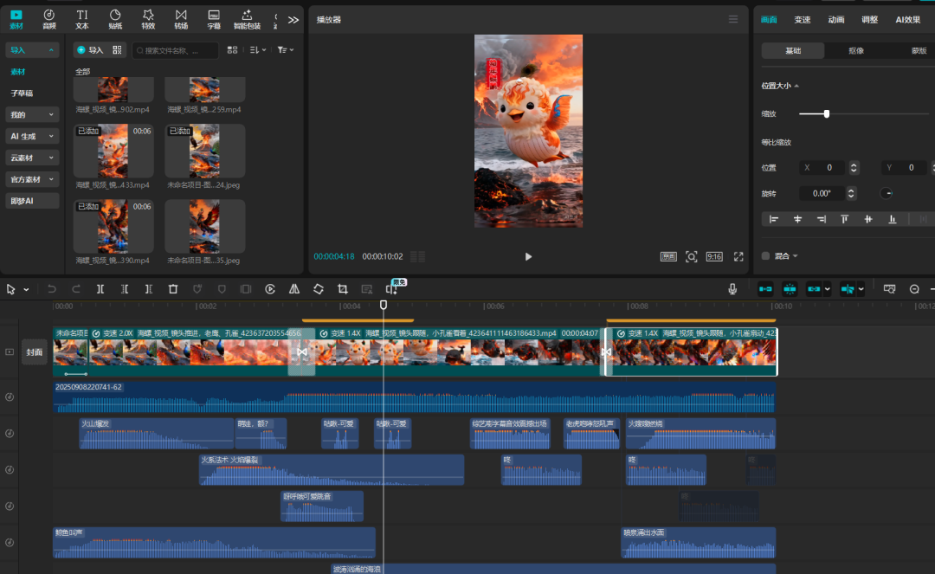Viewport: 935px width, 574px height.
Task: Switch to the 抠像 cutout sub-tab
Action: point(855,51)
